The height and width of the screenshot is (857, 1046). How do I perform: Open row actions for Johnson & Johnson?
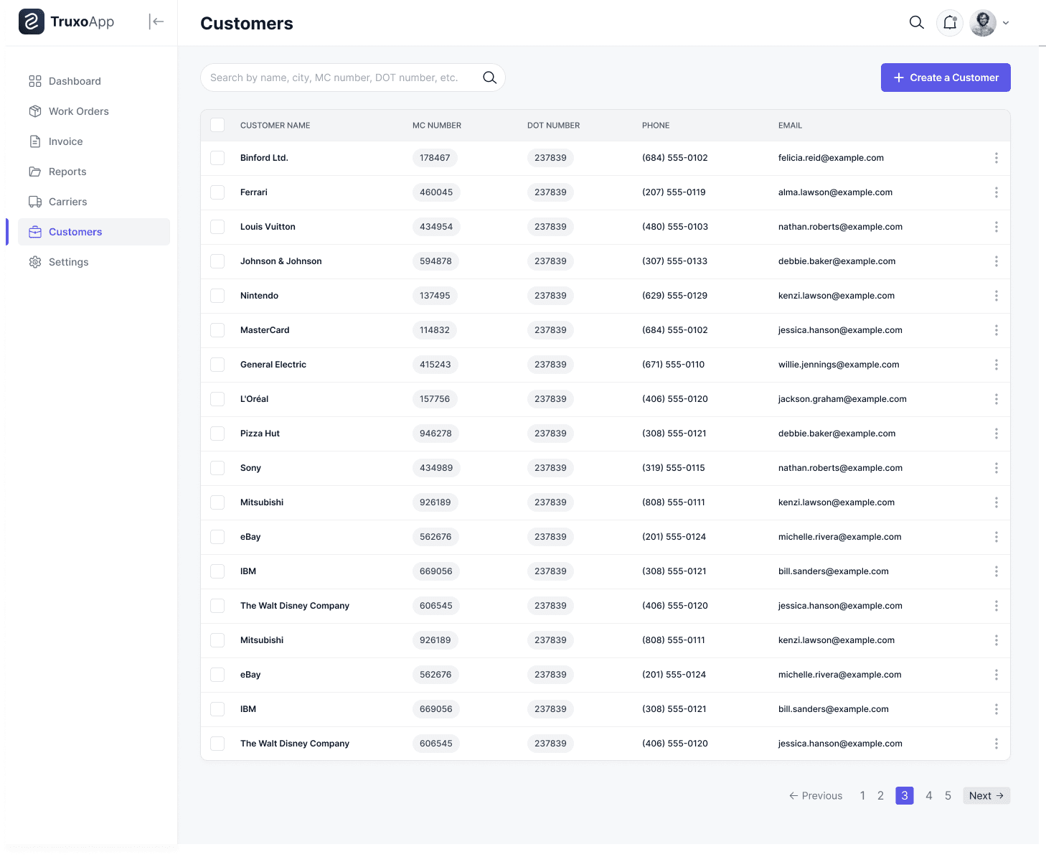point(996,261)
